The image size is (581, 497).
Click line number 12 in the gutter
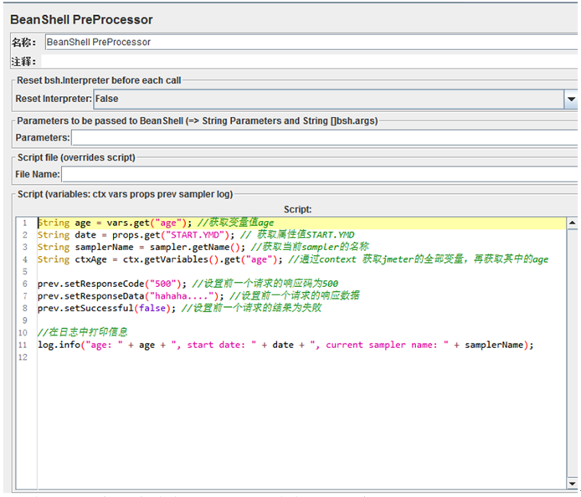[x=23, y=357]
